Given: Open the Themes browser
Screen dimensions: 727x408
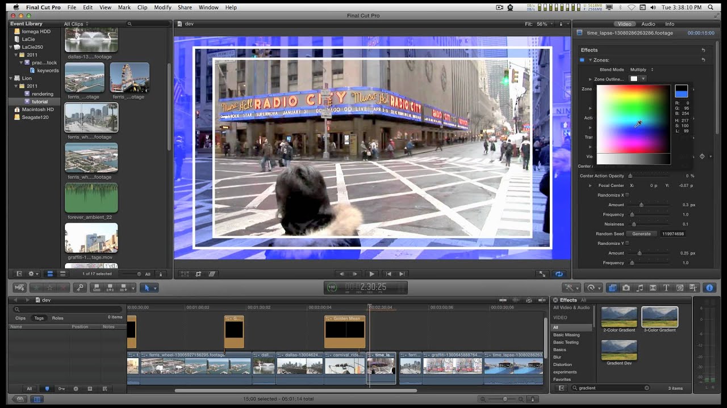Looking at the screenshot, I should click(x=693, y=288).
